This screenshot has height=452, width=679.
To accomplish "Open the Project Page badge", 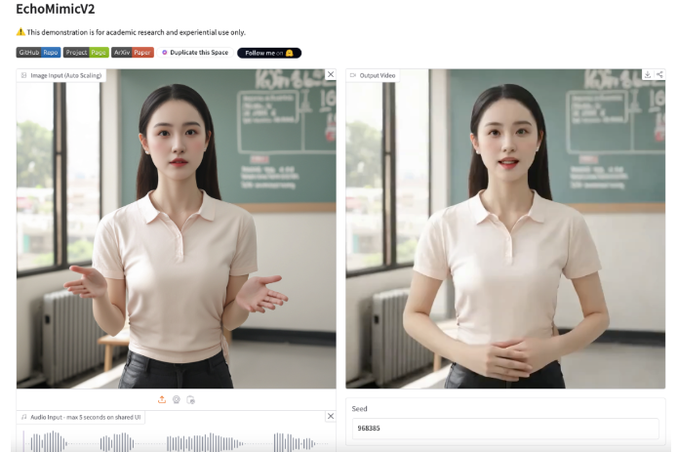I will [x=86, y=53].
